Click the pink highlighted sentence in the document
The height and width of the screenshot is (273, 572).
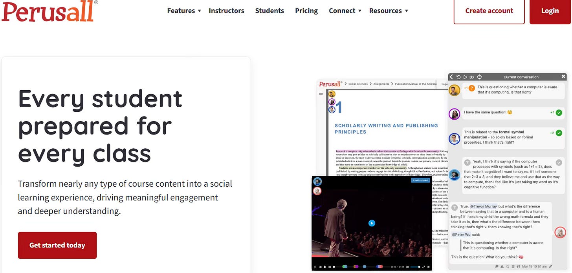click(387, 151)
